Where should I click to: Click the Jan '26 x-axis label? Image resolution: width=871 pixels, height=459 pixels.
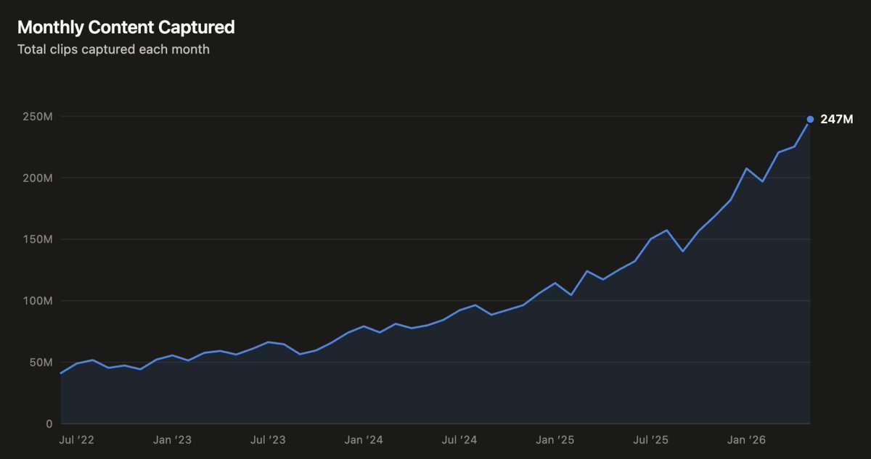(x=747, y=440)
